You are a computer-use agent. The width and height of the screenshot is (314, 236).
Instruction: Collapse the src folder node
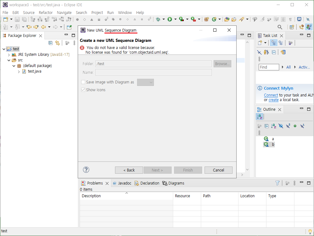point(9,60)
